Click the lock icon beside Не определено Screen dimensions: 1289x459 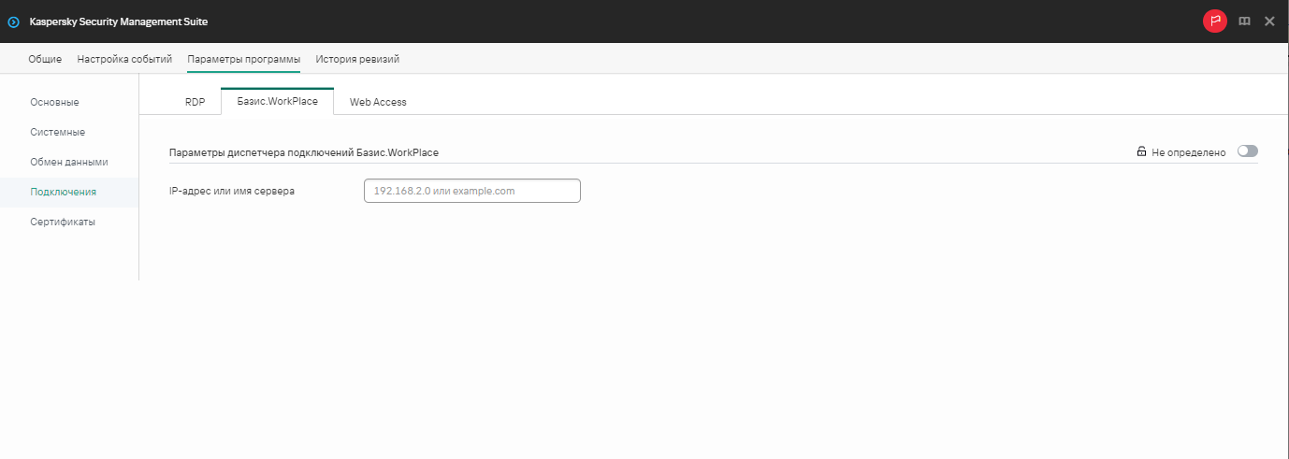tap(1141, 151)
